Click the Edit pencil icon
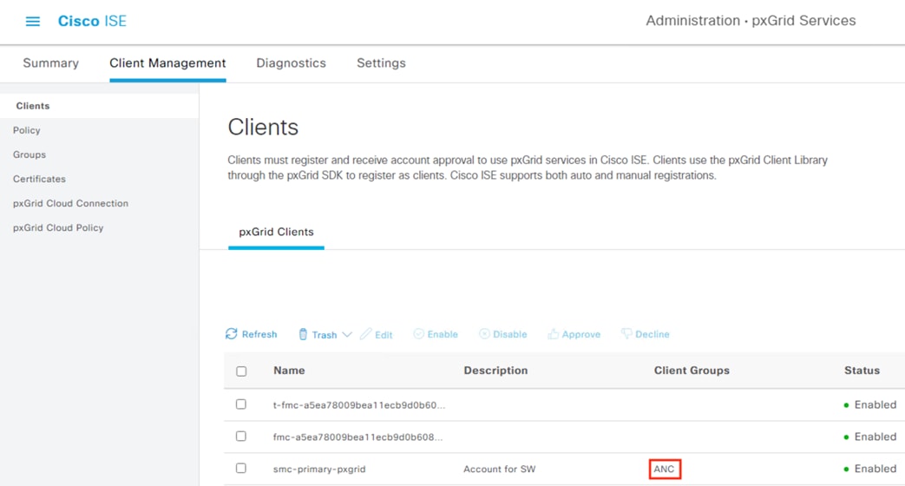905x486 pixels. 366,333
